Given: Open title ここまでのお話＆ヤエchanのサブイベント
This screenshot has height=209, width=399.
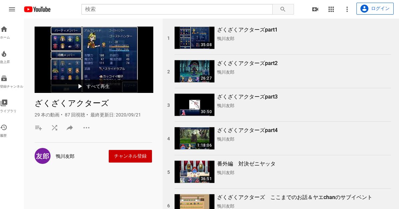Looking at the screenshot, I should pos(295,197).
